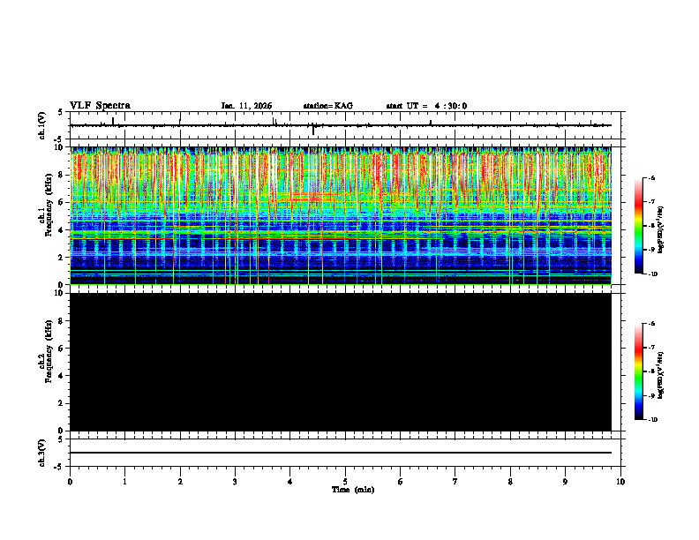
Task: Click the "Time (min)" x-axis label
Action: click(353, 490)
